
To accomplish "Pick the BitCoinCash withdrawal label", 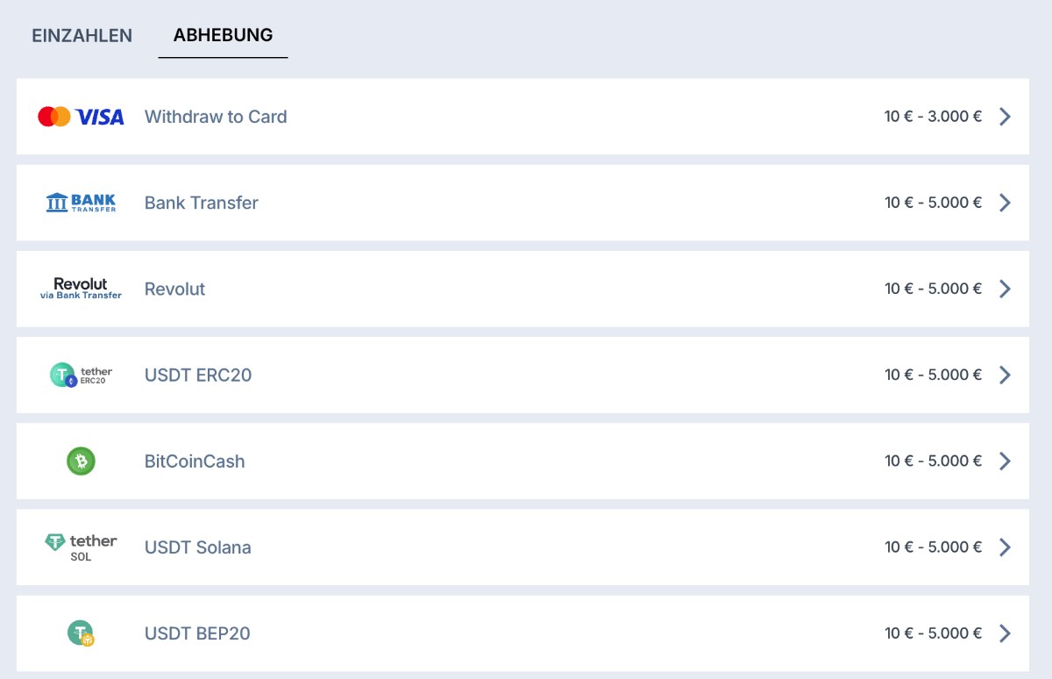I will (x=195, y=461).
